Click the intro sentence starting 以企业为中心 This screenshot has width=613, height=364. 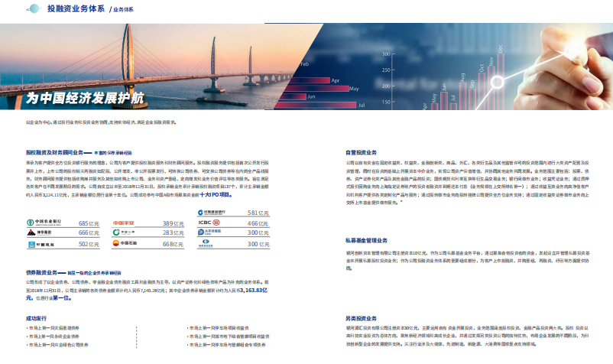pos(101,122)
